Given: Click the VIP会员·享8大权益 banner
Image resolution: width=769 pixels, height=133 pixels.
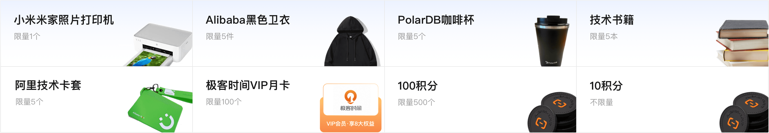Looking at the screenshot, I should [x=351, y=124].
